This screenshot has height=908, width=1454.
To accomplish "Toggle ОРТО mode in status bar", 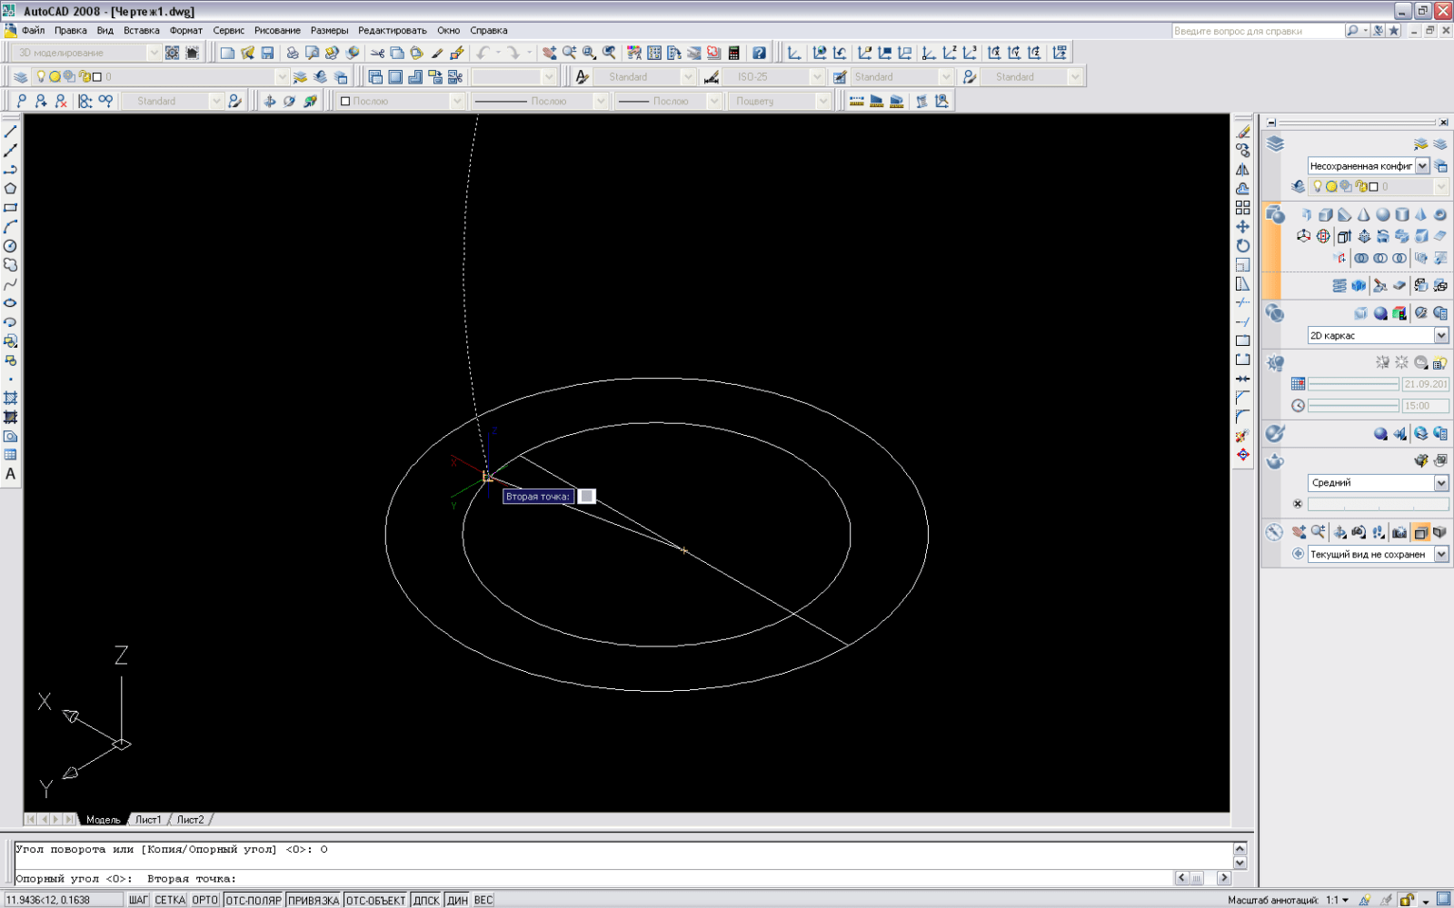I will pyautogui.click(x=204, y=900).
